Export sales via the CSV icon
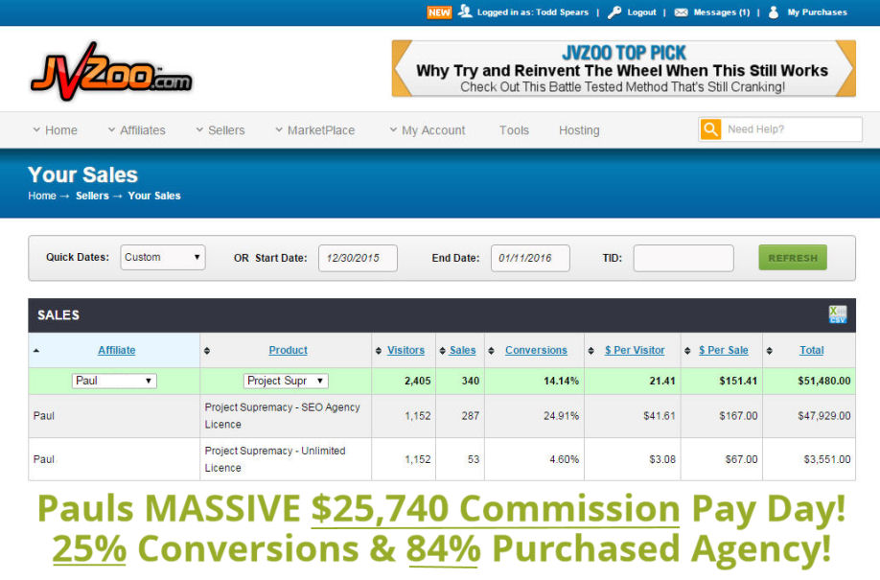 838,314
